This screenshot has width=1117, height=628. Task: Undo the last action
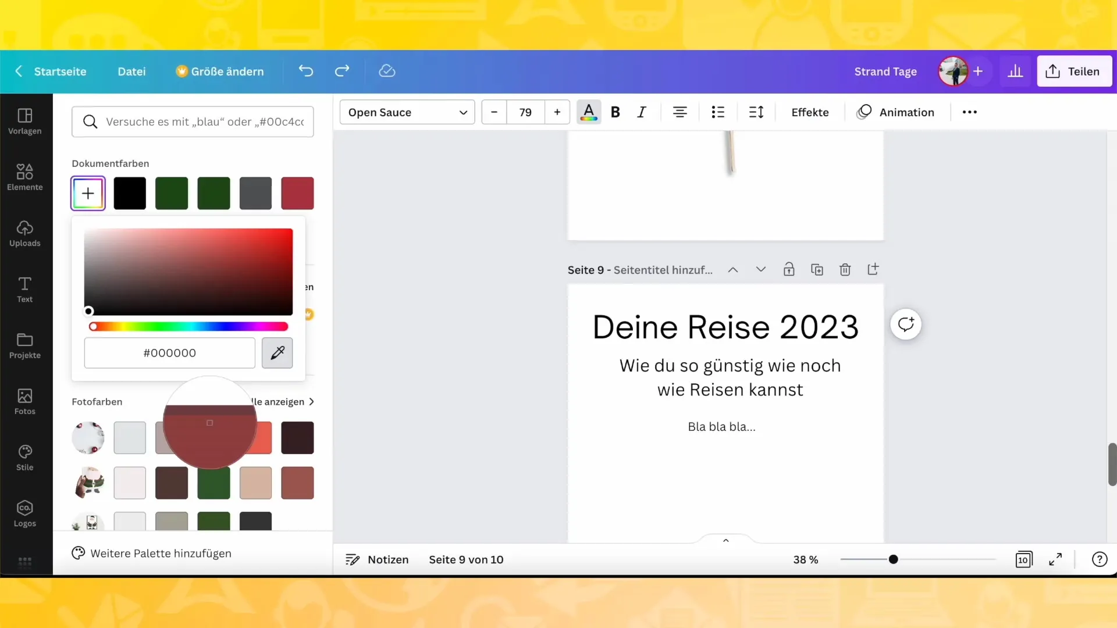pos(306,71)
